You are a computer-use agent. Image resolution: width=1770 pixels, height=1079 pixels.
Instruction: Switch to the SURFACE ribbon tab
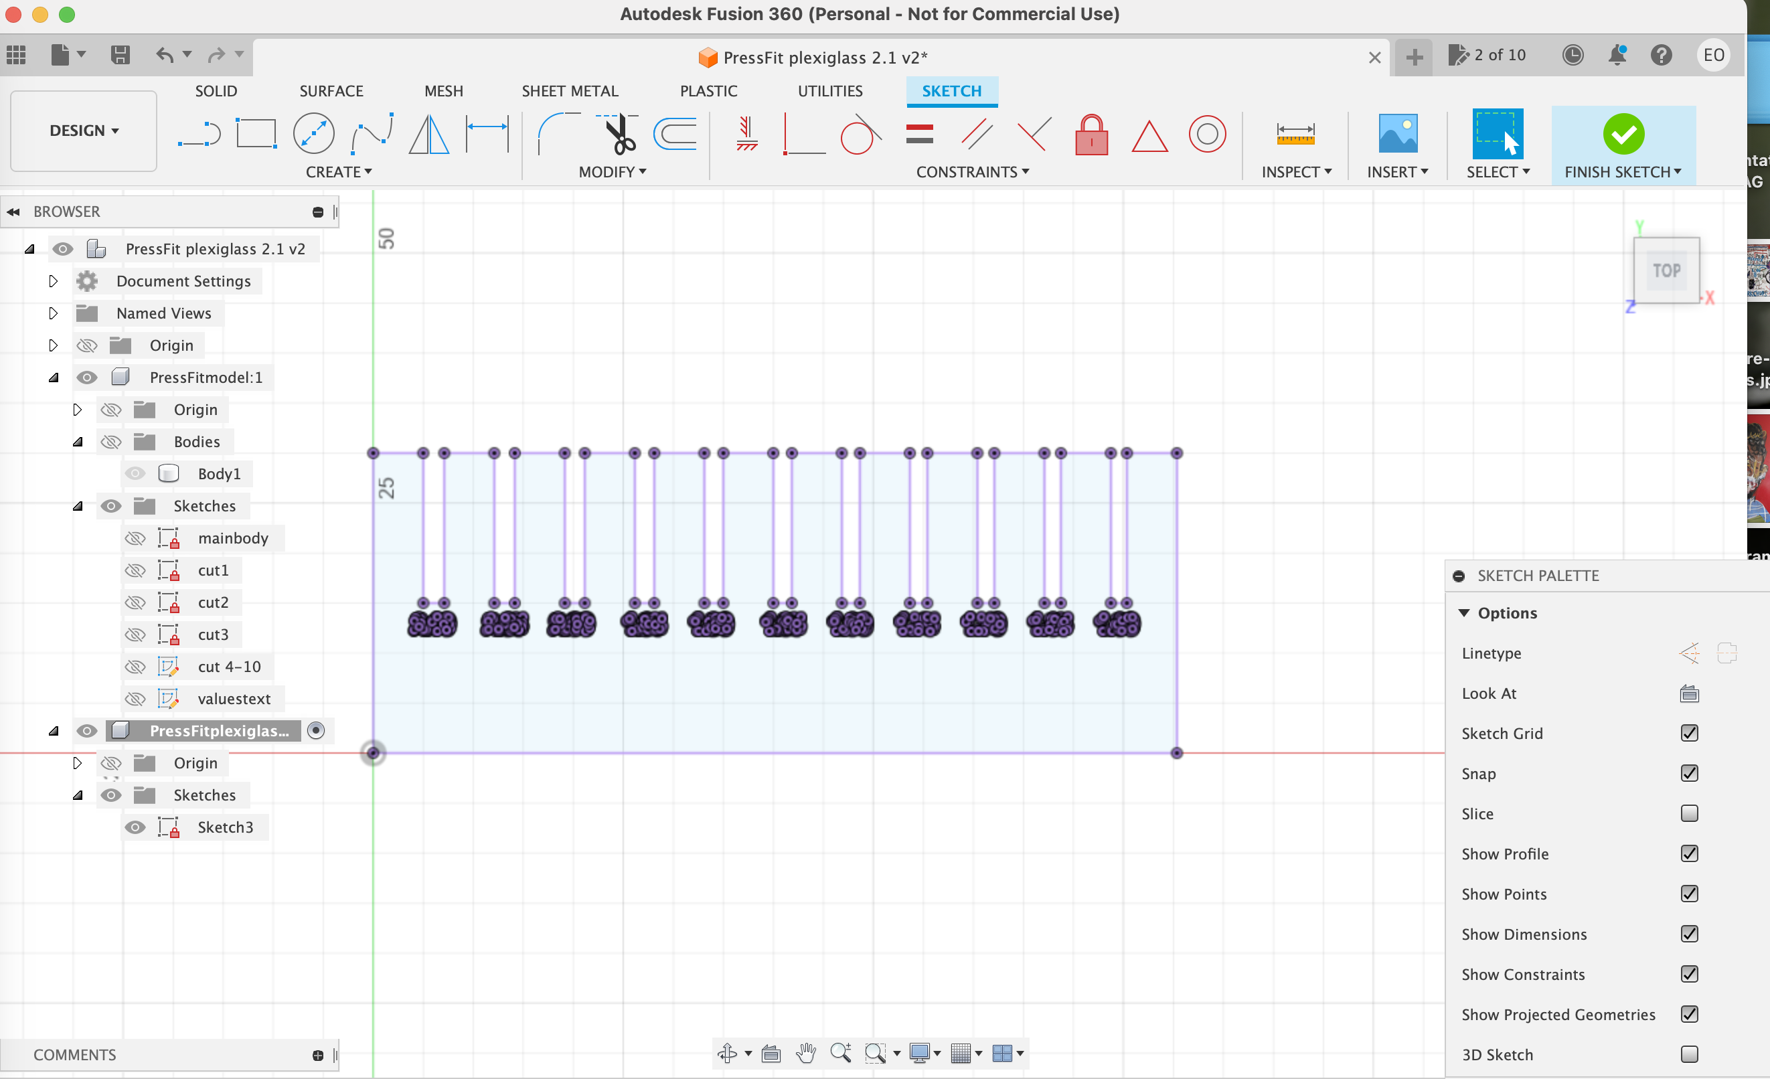(330, 90)
